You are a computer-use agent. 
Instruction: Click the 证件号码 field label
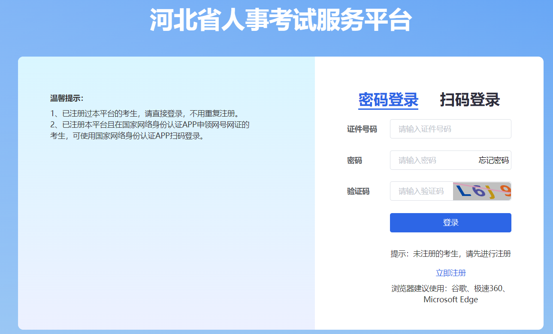(362, 129)
